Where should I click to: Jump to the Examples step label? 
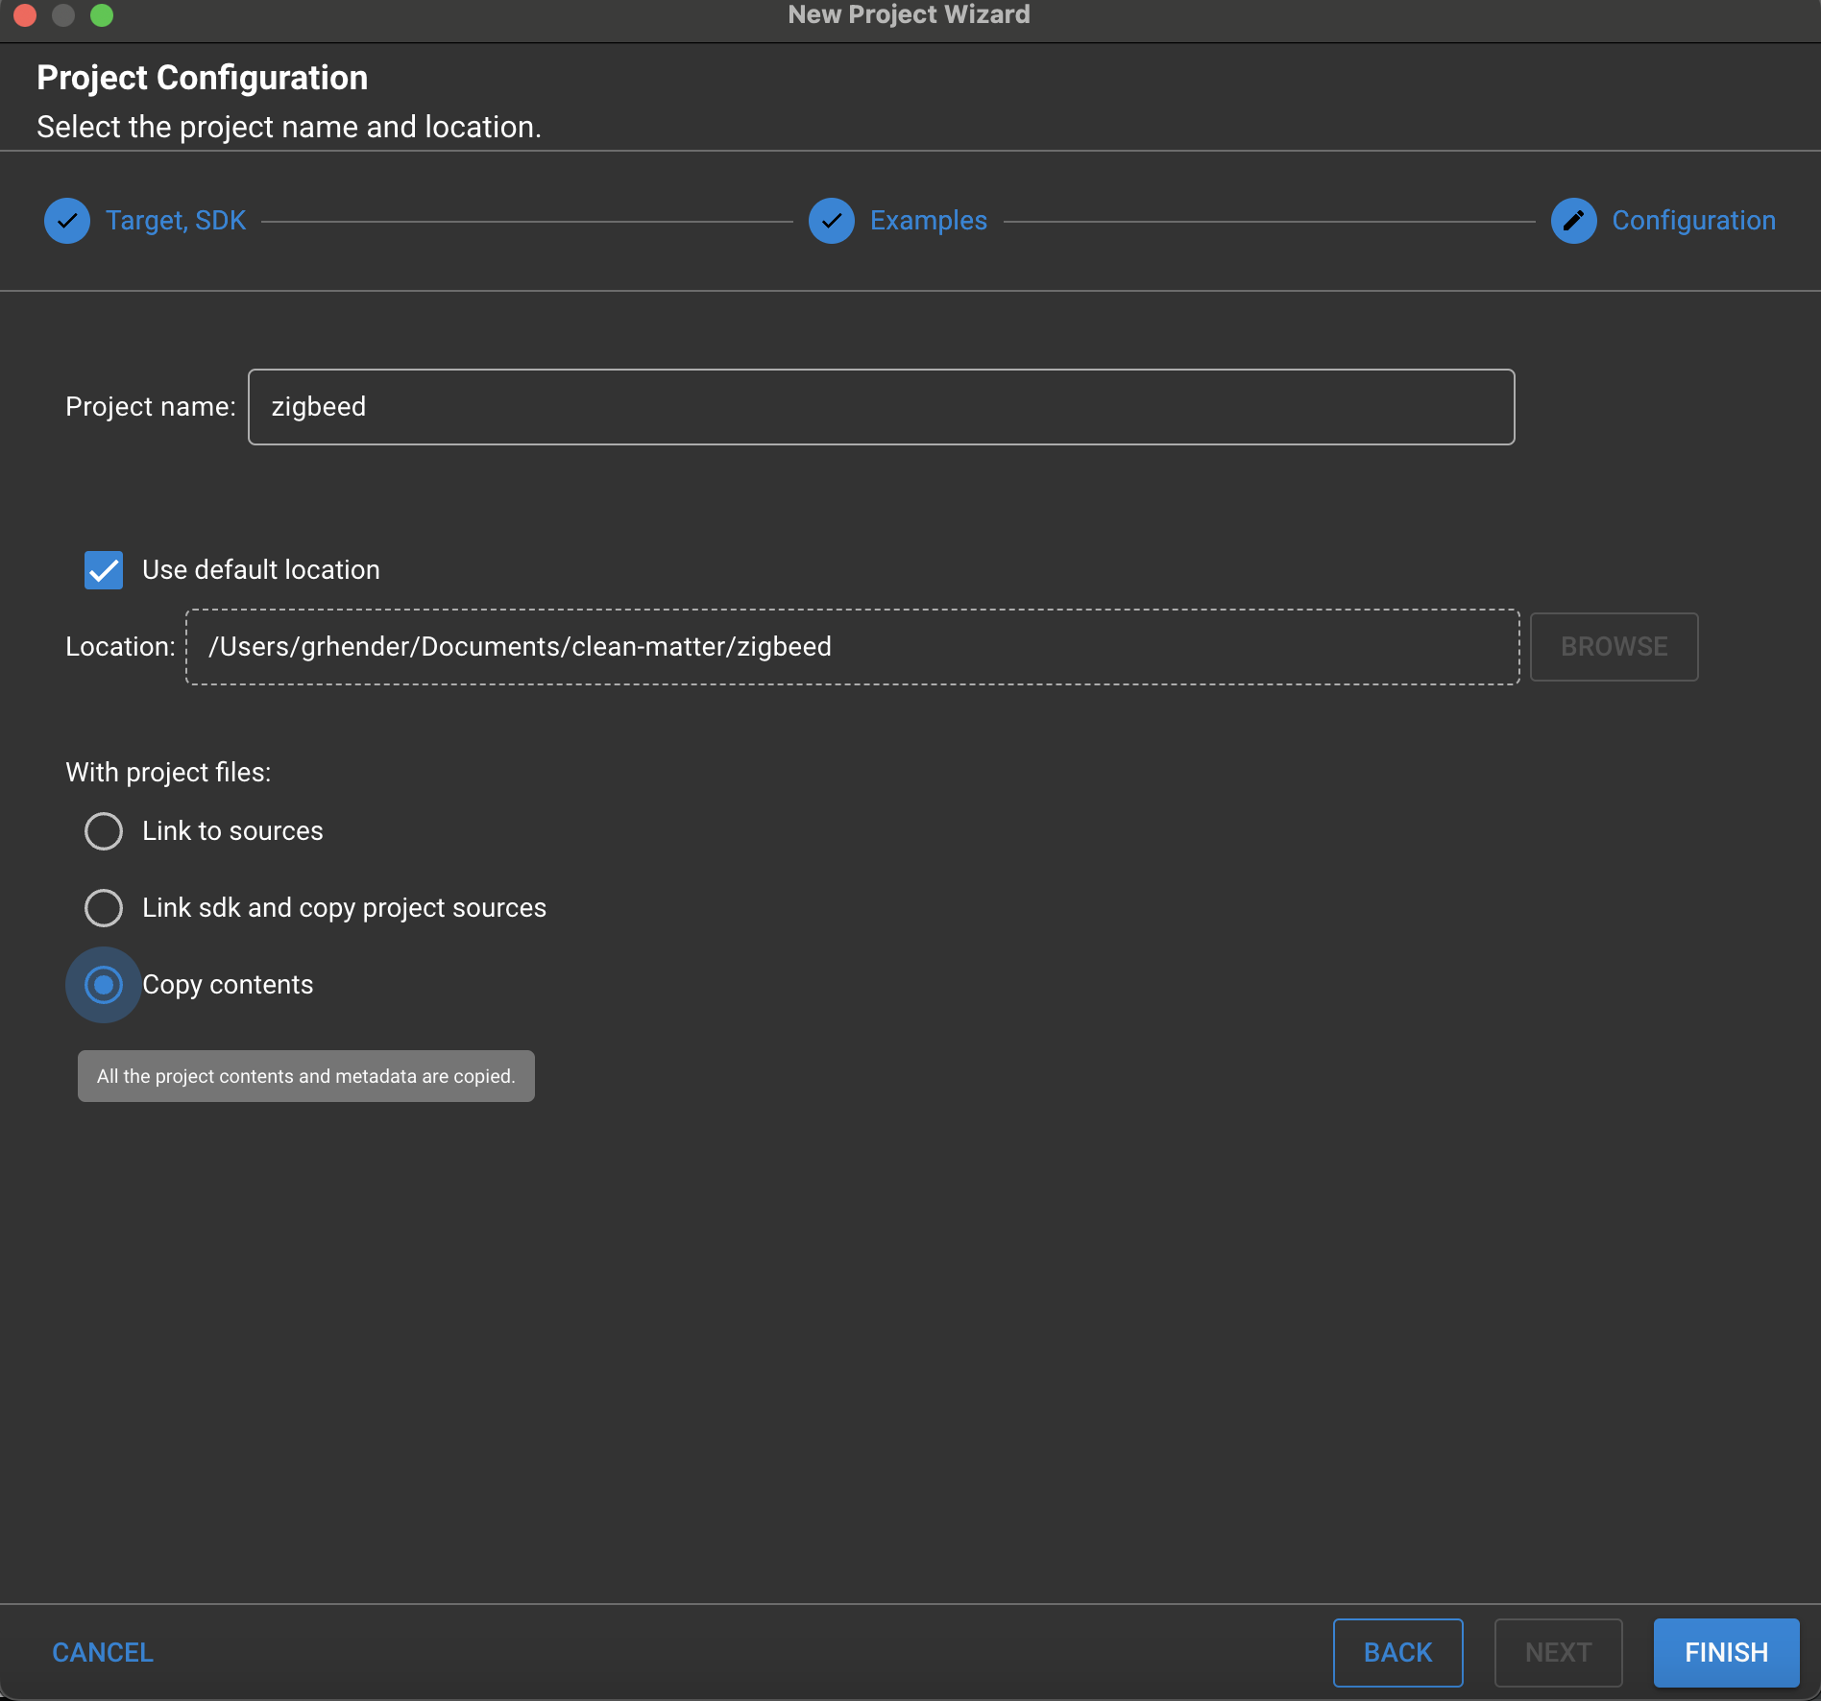point(928,221)
